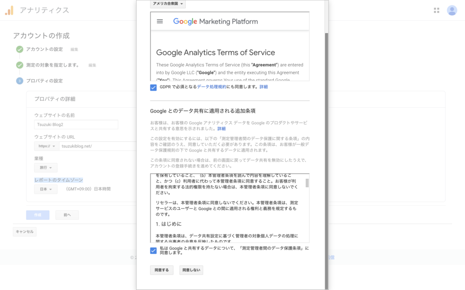
Task: Click highlighted レポートのタイムゾーン label
Action: click(59, 180)
